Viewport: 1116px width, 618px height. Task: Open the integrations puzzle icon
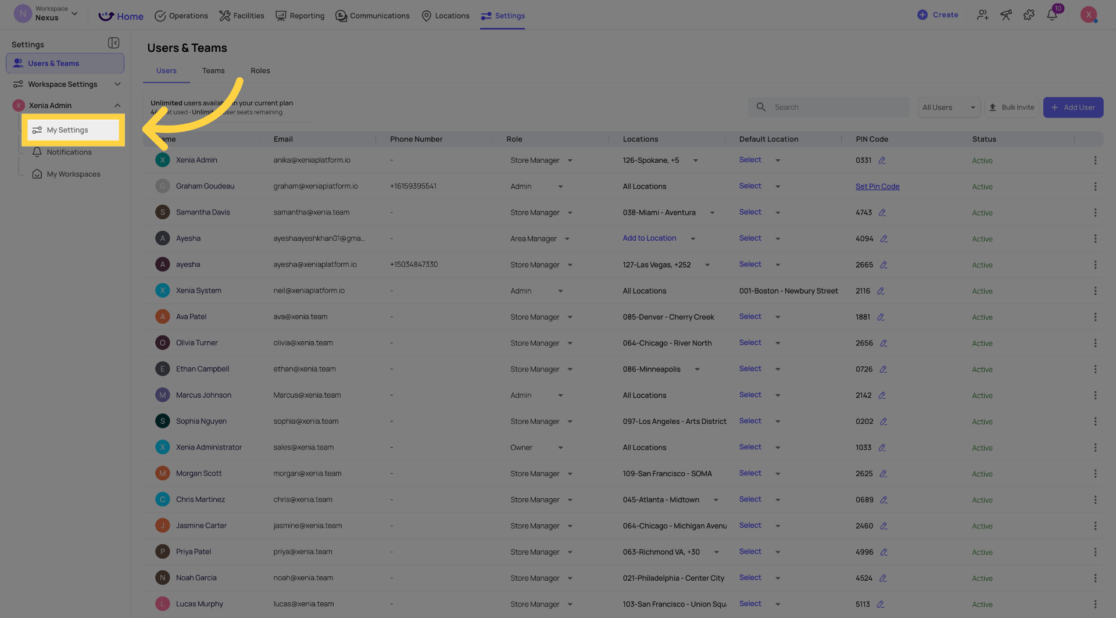point(1029,15)
